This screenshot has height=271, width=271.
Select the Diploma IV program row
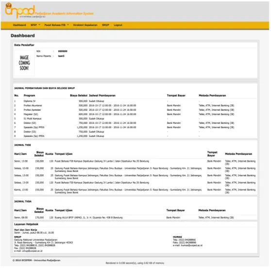click(x=135, y=101)
